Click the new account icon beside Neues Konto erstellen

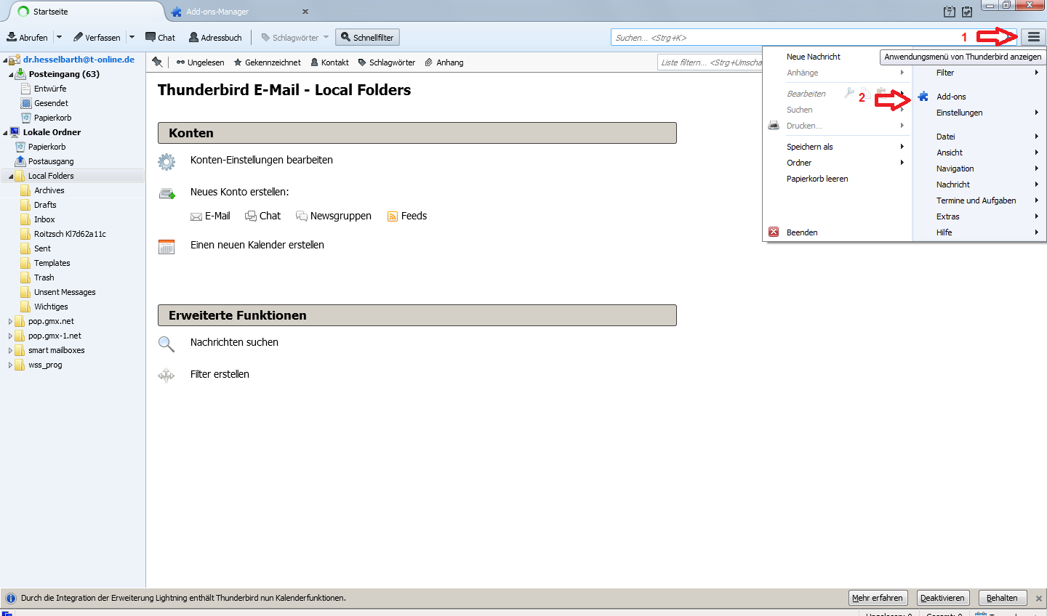pyautogui.click(x=167, y=192)
